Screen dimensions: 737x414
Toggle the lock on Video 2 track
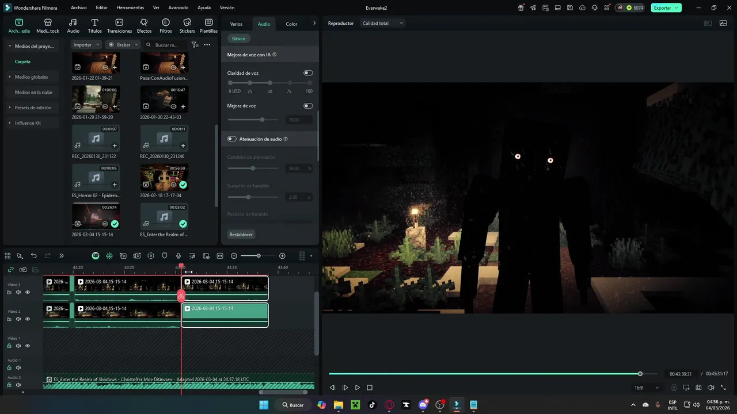click(x=9, y=319)
